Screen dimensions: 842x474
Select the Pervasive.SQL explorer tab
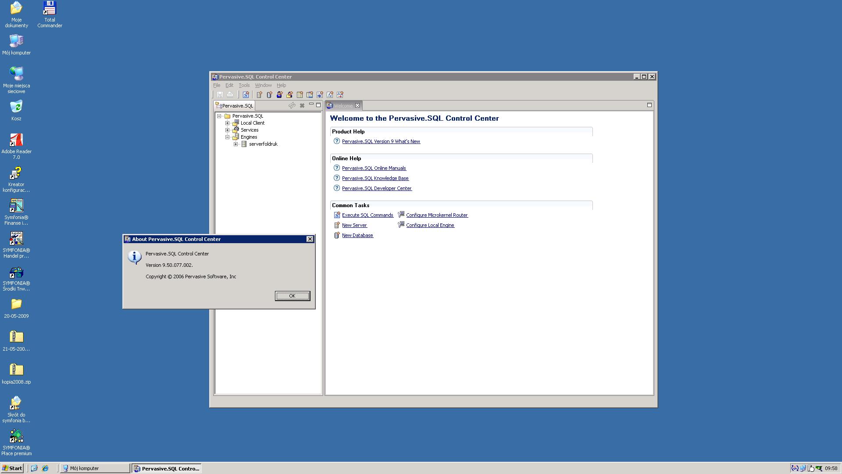click(234, 105)
